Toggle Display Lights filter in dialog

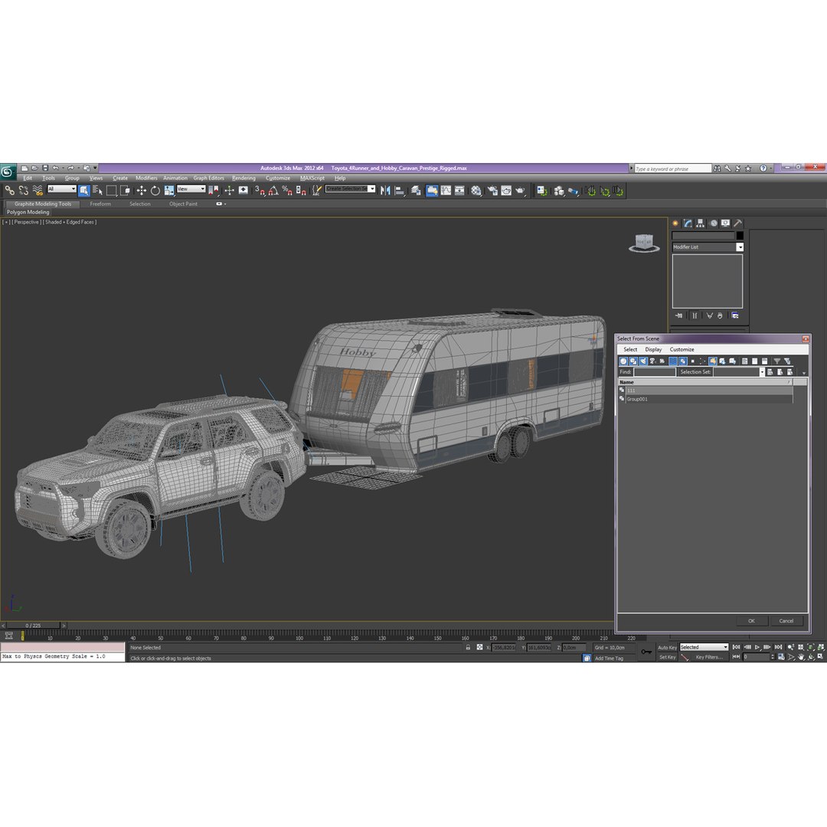pos(643,361)
